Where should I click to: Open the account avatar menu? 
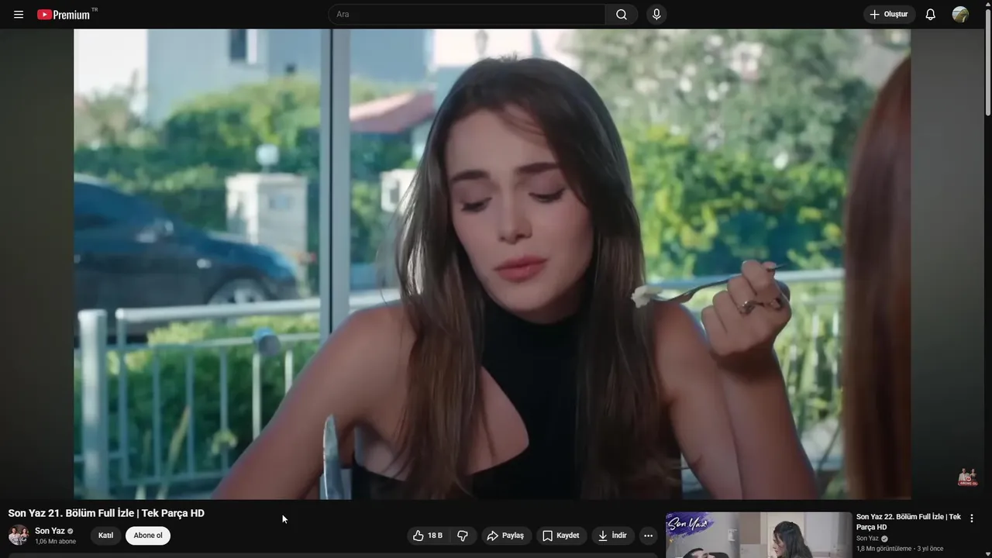pos(960,15)
